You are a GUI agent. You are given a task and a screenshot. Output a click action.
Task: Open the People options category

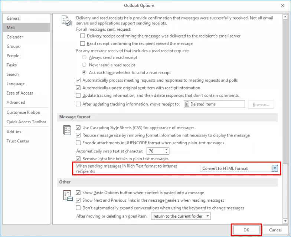coord(26,56)
